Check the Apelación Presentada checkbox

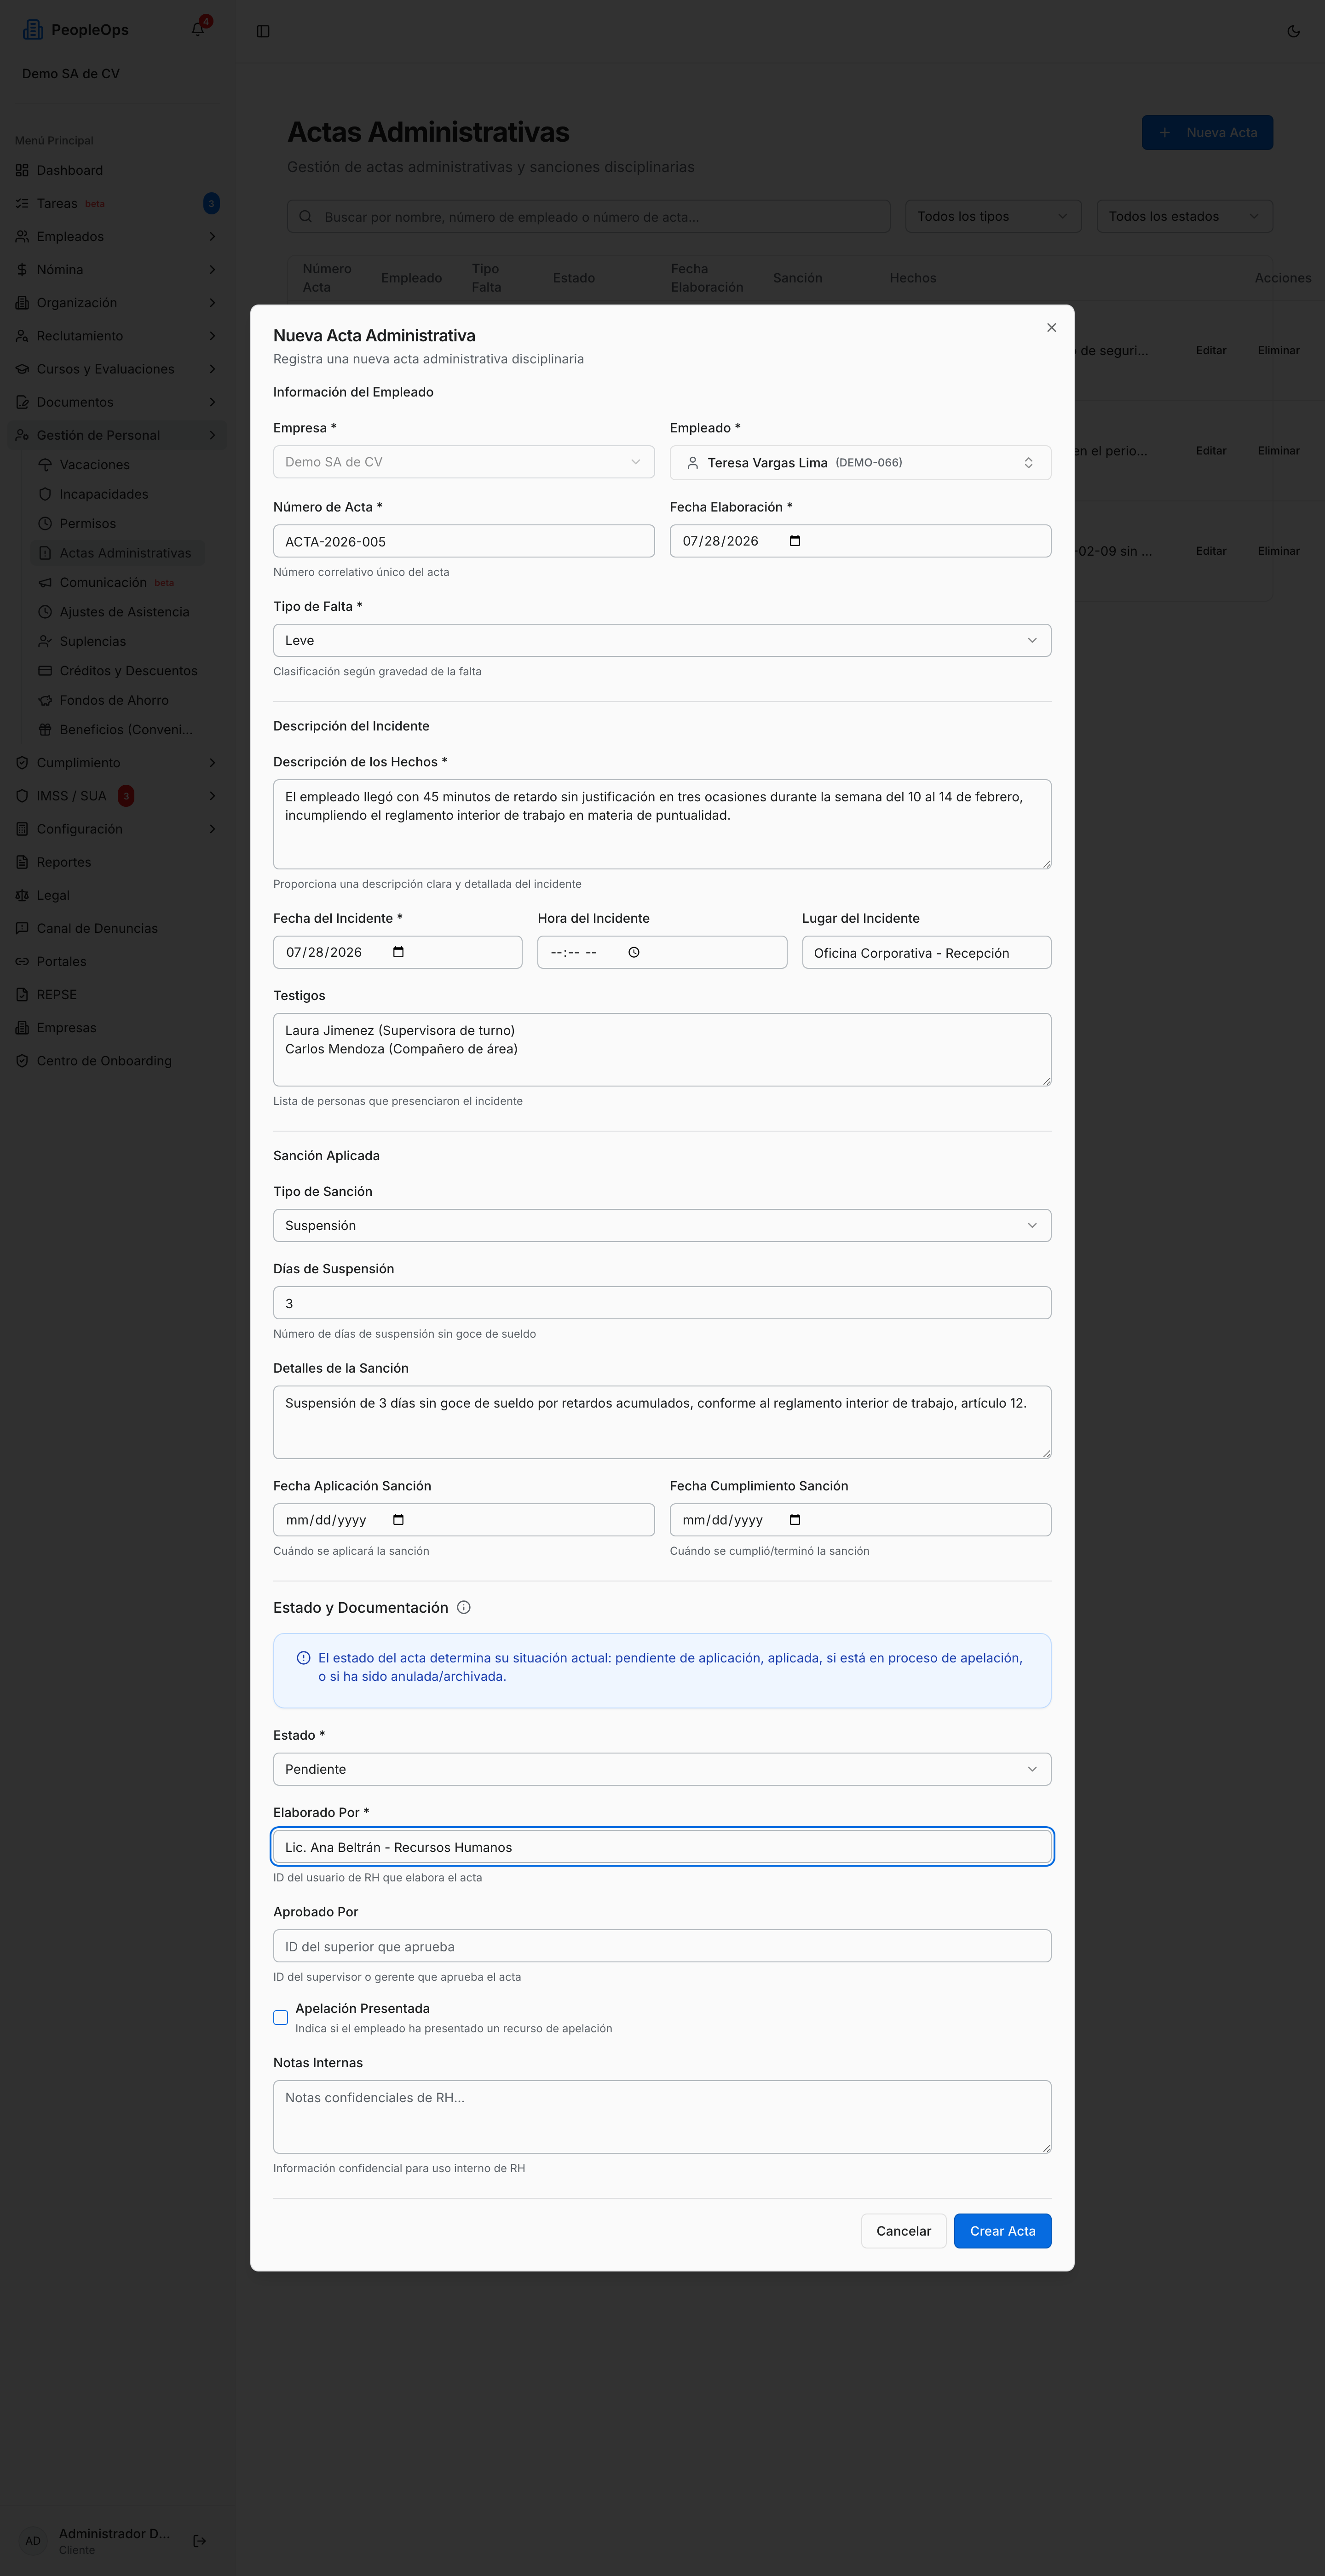[281, 2017]
